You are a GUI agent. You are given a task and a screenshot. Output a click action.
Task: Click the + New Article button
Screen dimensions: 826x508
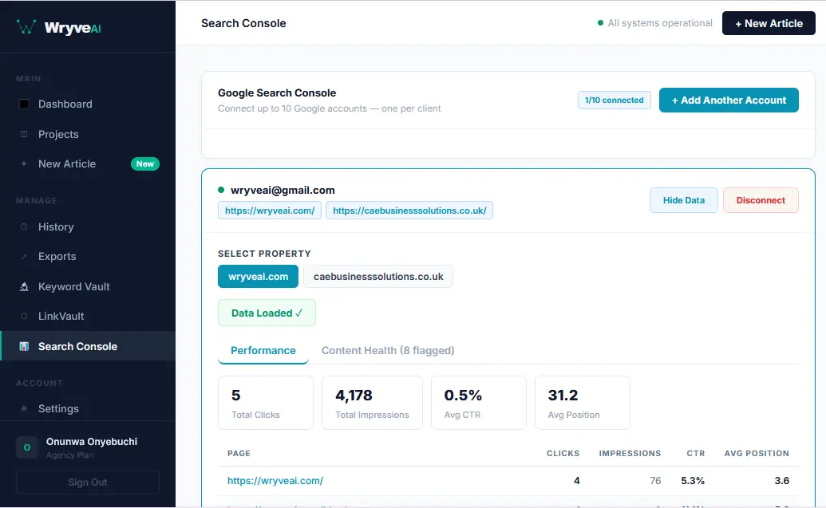pyautogui.click(x=769, y=23)
